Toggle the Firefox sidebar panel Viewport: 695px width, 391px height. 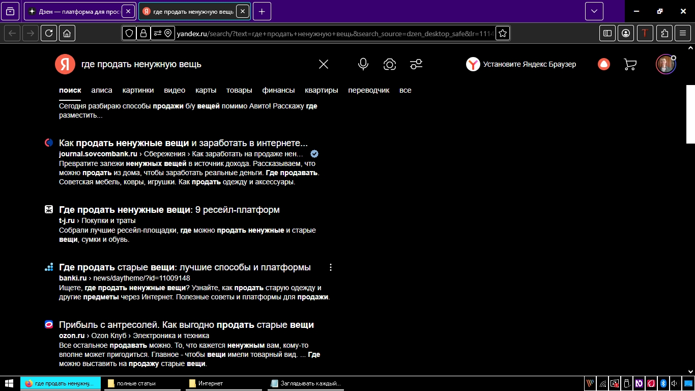point(607,34)
